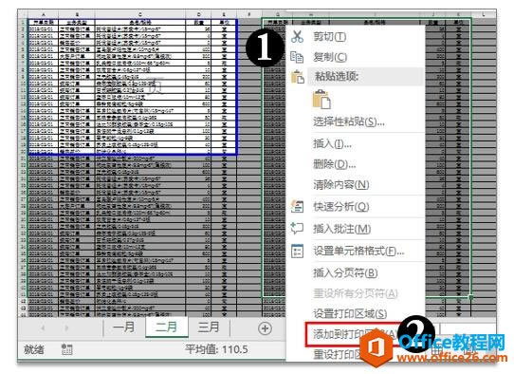The width and height of the screenshot is (514, 374).
Task: Select 清除内容(N) menu entry
Action: pyautogui.click(x=340, y=185)
